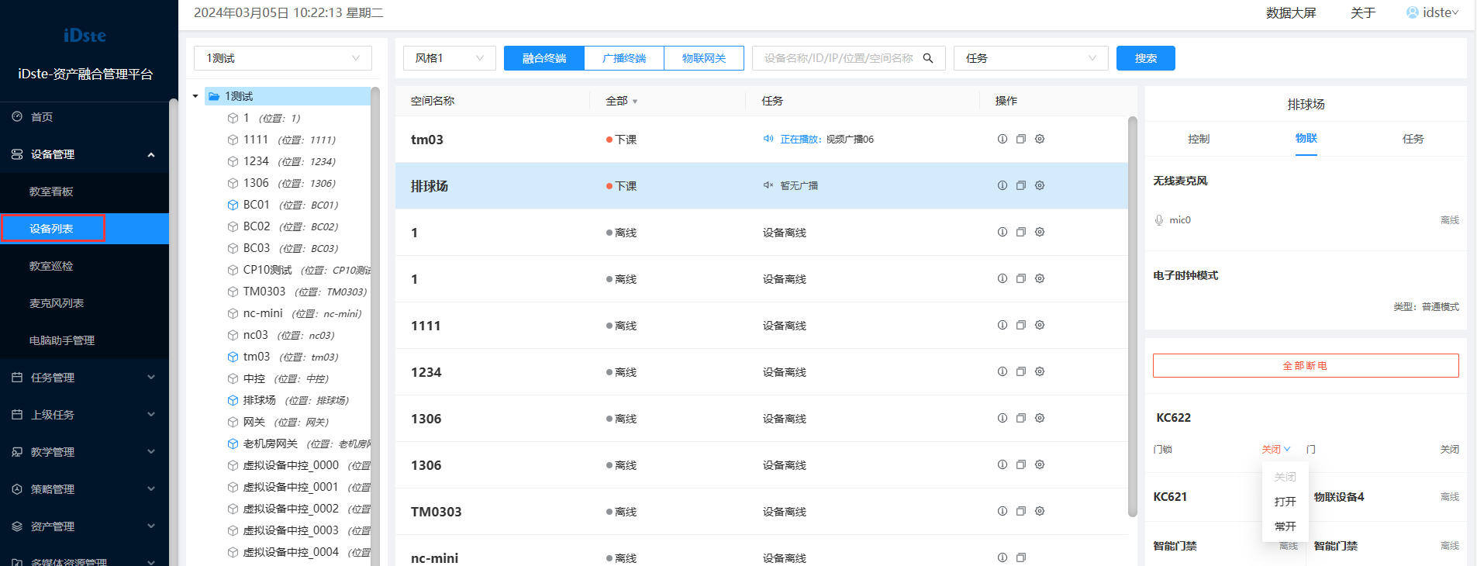1477x566 pixels.
Task: Click the info icon in the tm03 row
Action: point(1002,139)
